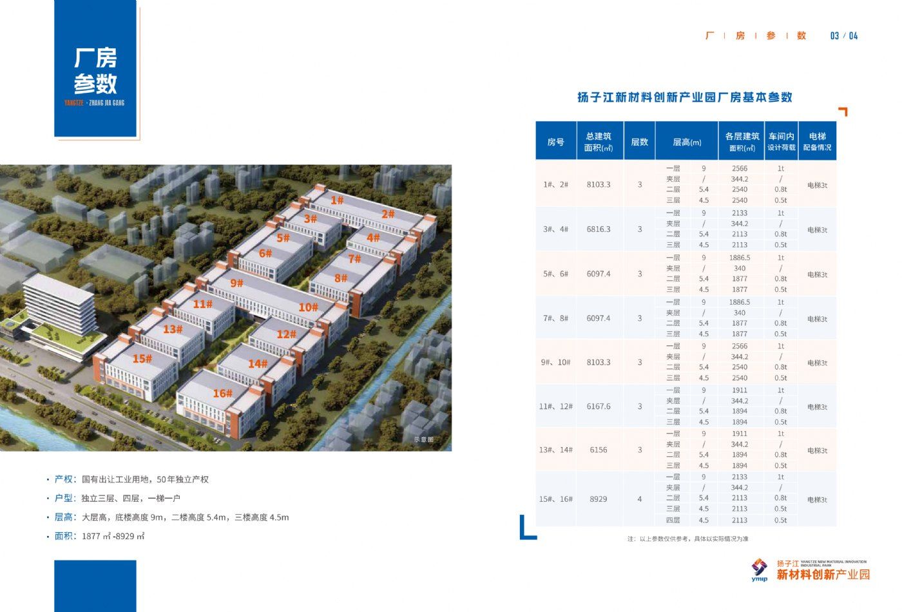Click the 车间内设计荷载 column header

coord(782,141)
